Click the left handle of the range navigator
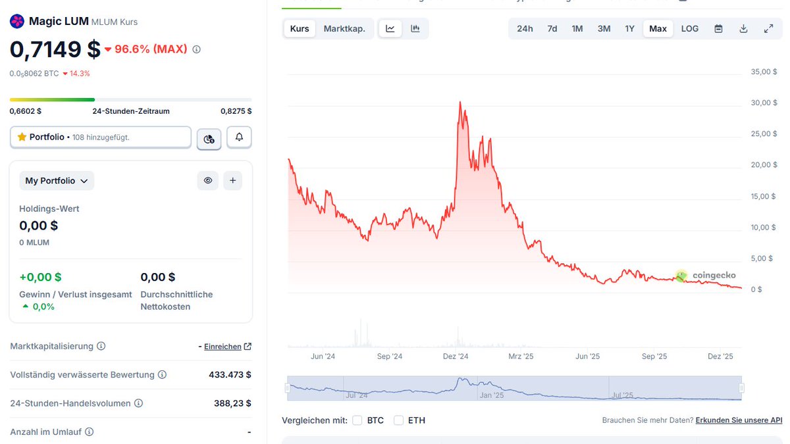The height and width of the screenshot is (444, 790). click(287, 389)
